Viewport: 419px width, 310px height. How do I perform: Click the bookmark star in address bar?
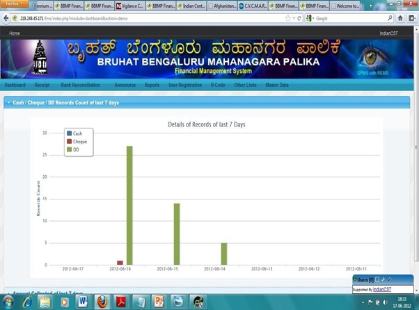pos(288,19)
